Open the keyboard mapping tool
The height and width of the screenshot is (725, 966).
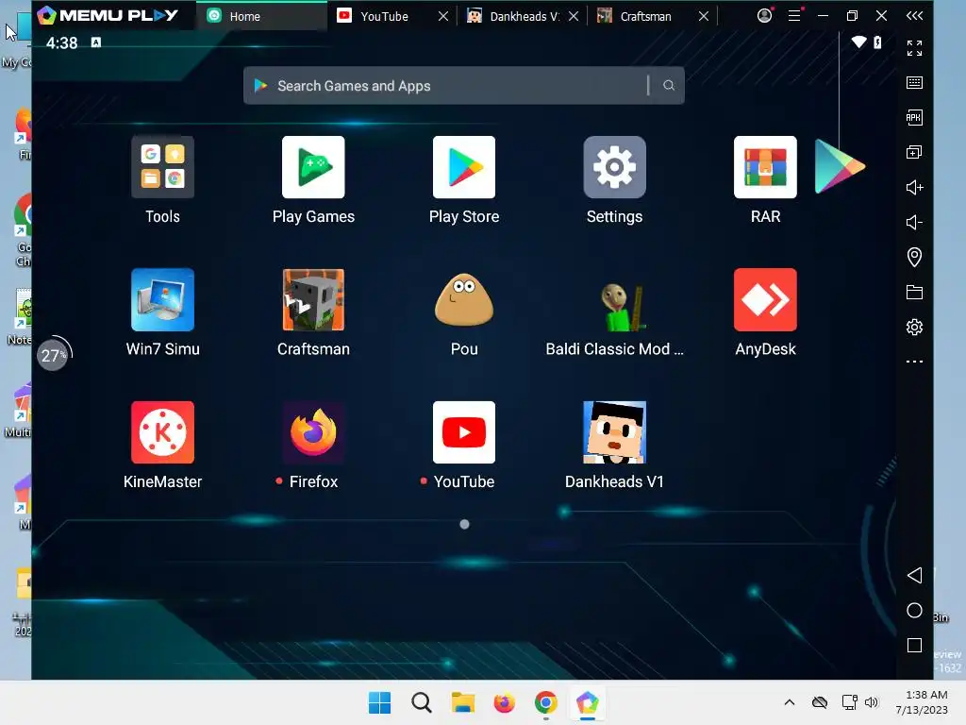(914, 83)
